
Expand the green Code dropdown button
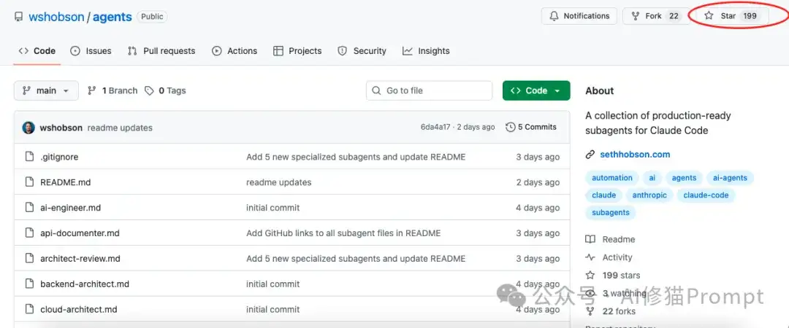(x=536, y=90)
